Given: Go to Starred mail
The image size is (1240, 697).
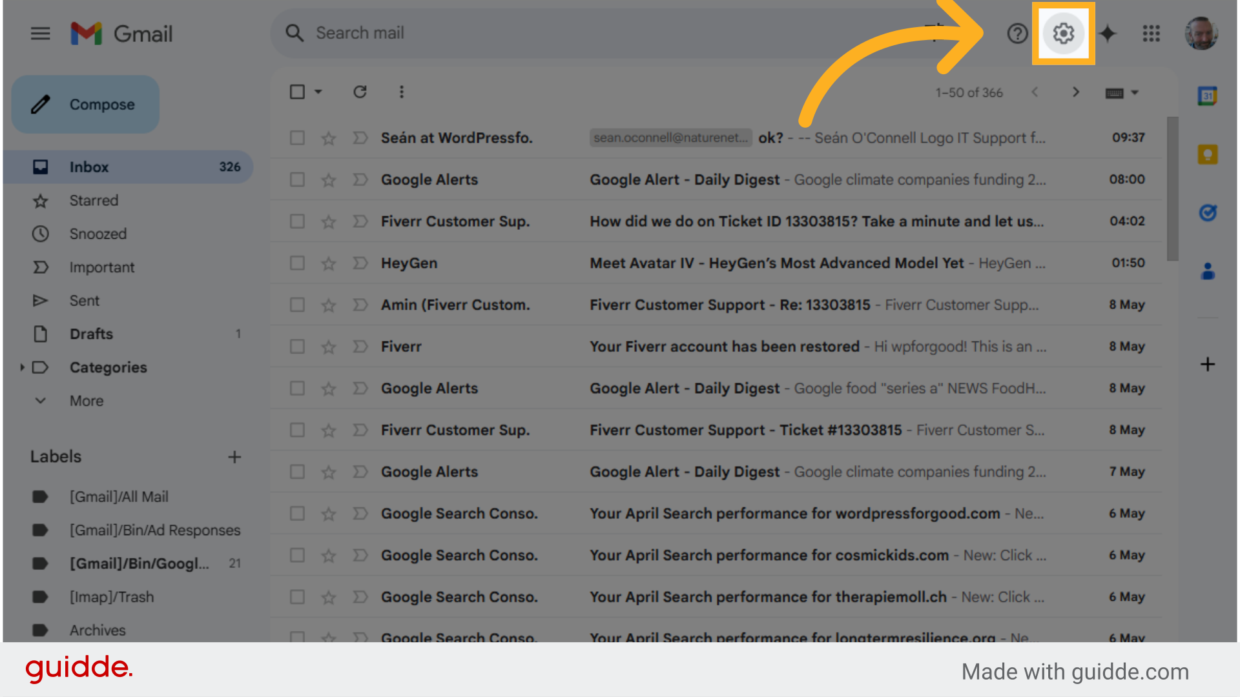Looking at the screenshot, I should (94, 200).
